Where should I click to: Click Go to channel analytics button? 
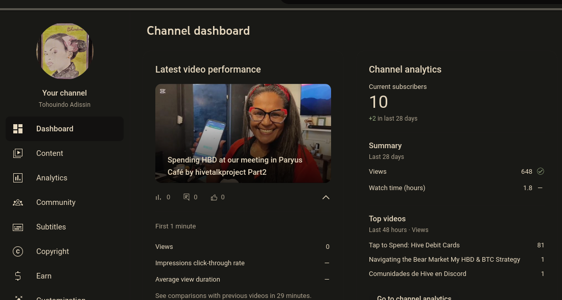coord(414,297)
